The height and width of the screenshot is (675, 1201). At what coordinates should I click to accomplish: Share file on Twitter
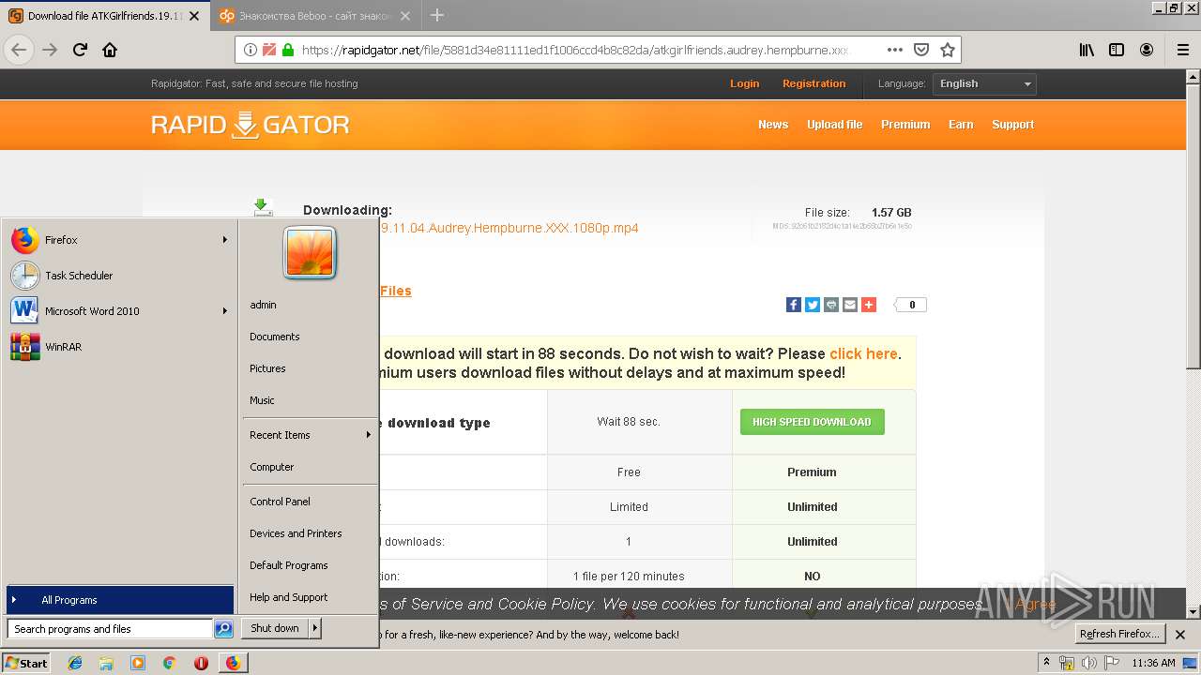click(x=813, y=305)
